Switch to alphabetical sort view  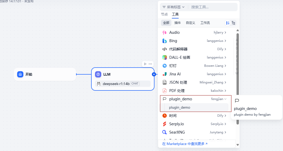pos(228,23)
